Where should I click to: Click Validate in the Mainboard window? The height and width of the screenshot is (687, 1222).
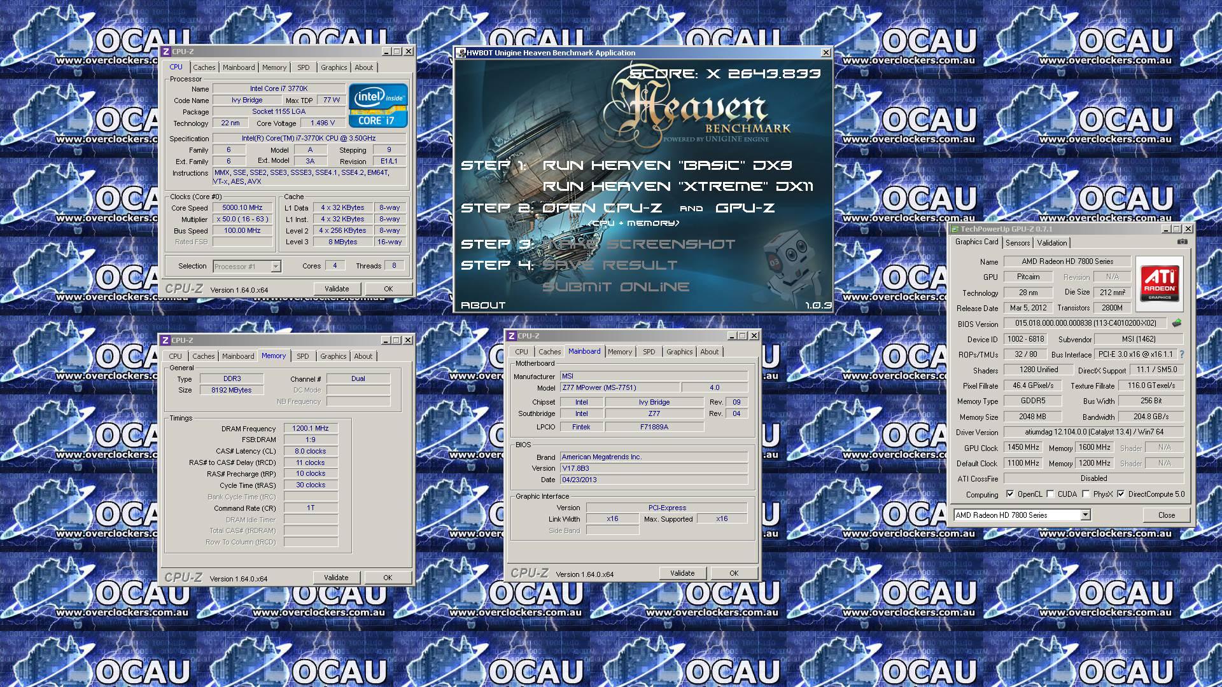click(682, 573)
